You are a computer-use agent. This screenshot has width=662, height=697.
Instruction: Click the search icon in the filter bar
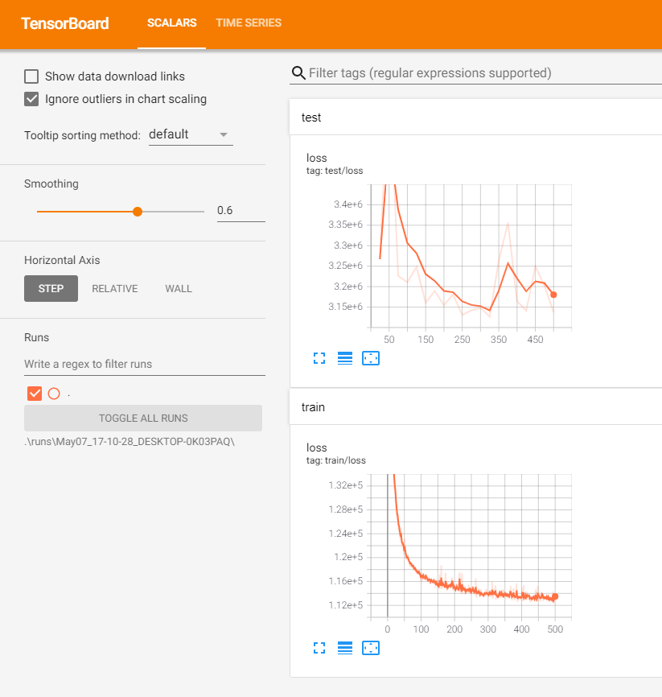[x=298, y=72]
